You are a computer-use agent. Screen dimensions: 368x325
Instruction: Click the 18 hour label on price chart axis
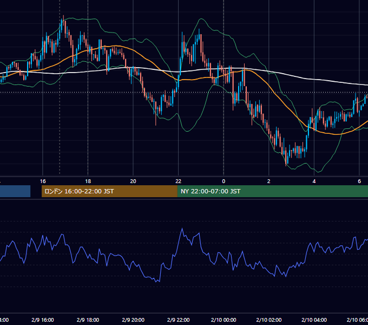pos(88,181)
